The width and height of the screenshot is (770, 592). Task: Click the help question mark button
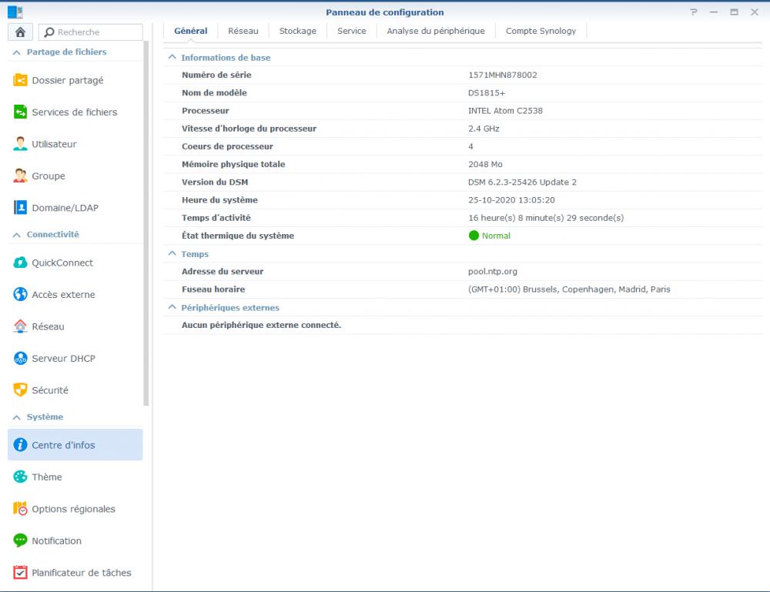coord(694,12)
